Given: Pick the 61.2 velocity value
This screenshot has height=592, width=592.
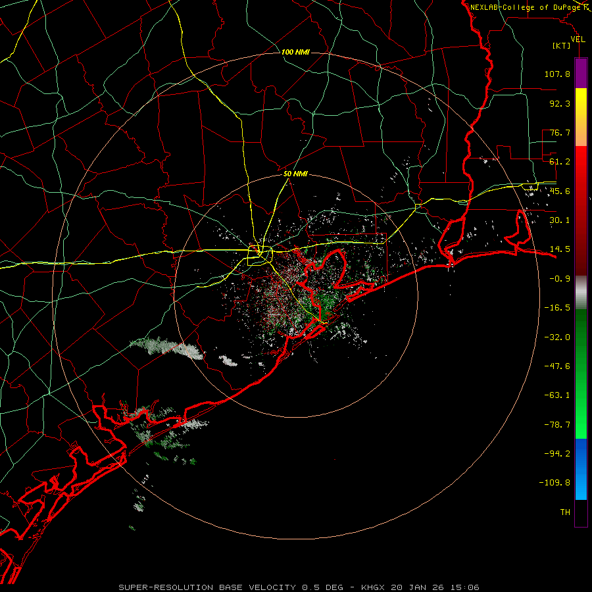Looking at the screenshot, I should pyautogui.click(x=560, y=162).
